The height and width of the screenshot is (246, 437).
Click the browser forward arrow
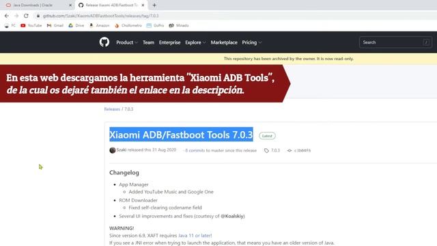point(16,16)
